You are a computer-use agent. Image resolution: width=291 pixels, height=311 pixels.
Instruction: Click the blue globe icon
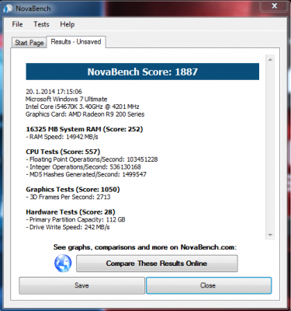pyautogui.click(x=63, y=264)
